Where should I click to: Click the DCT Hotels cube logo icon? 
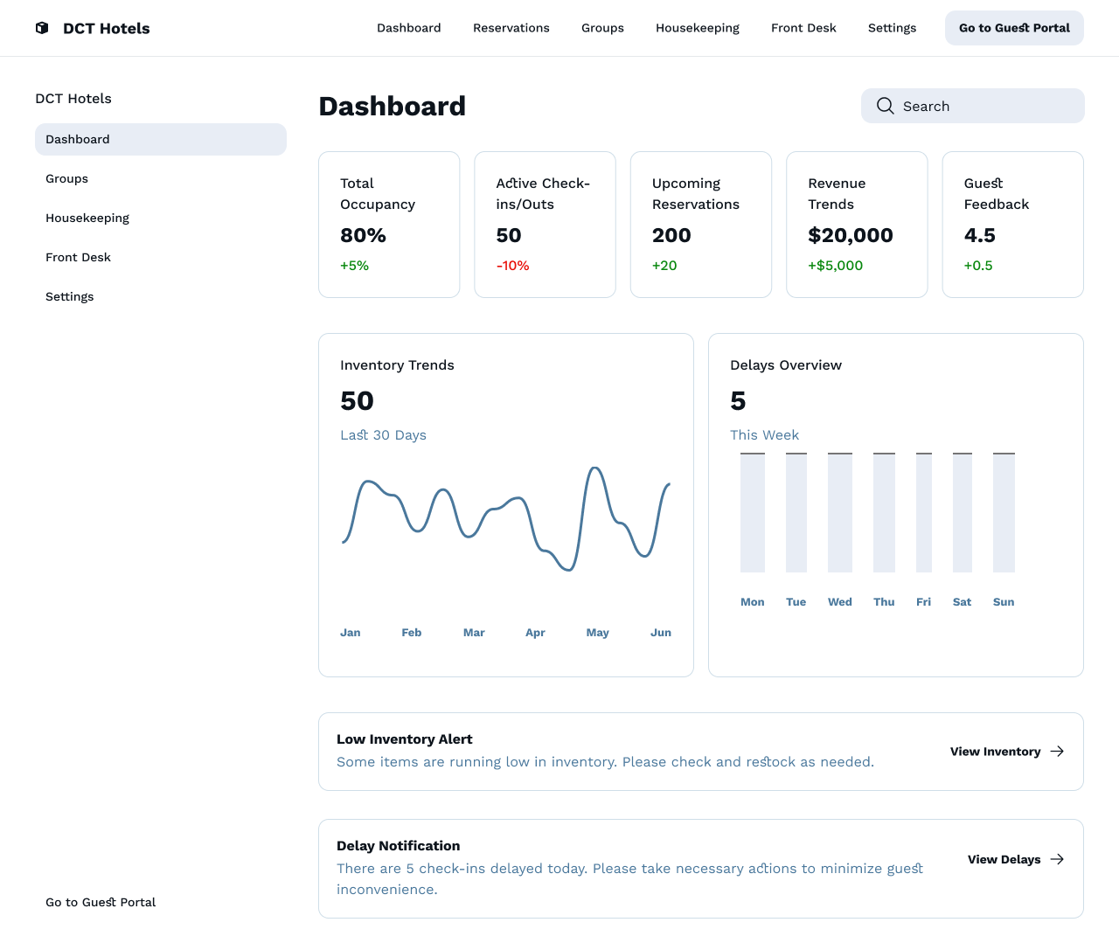pos(41,27)
